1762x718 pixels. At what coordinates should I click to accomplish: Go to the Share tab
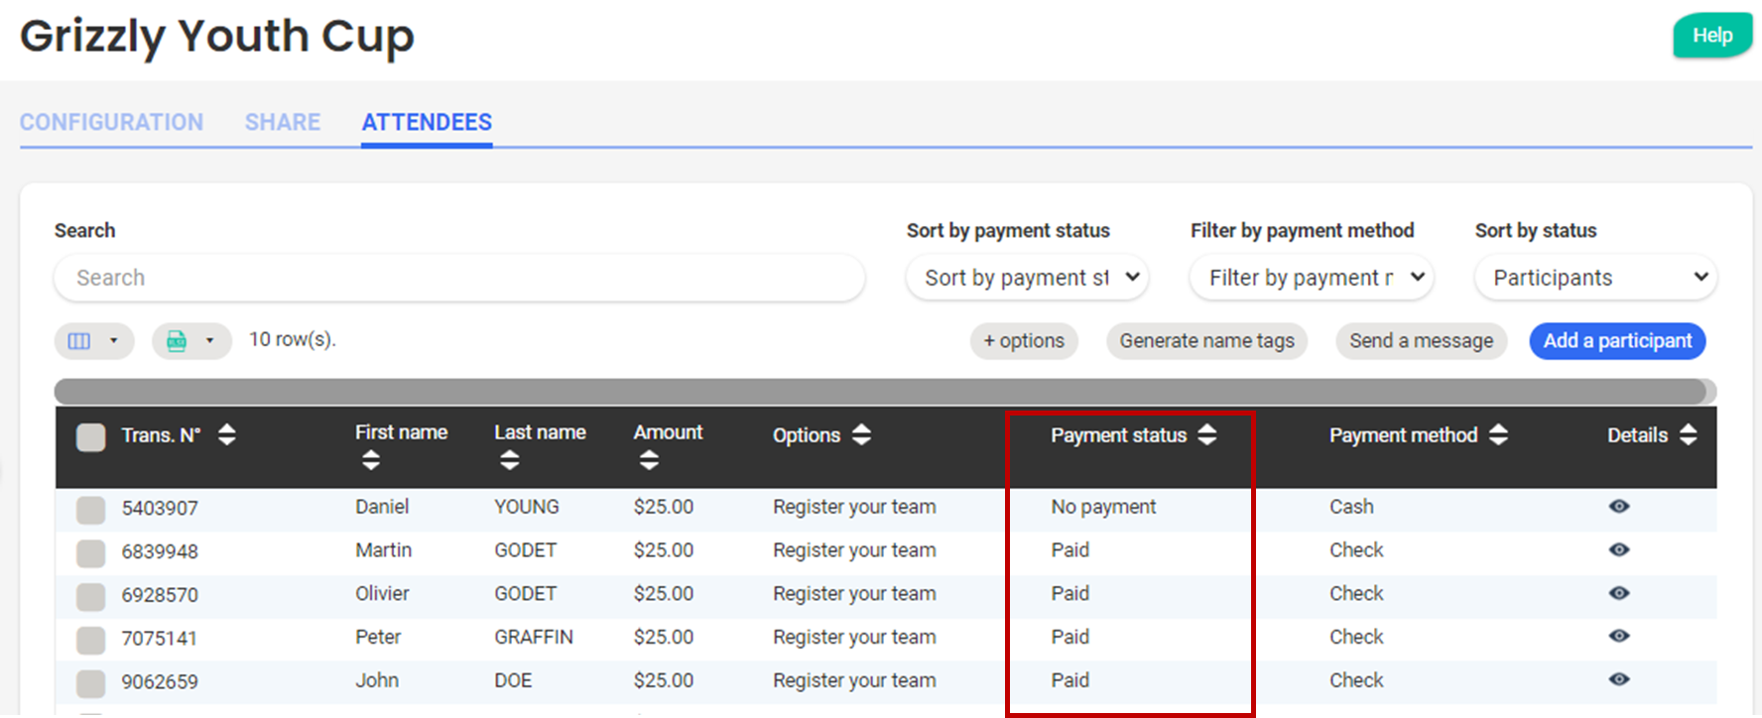pos(283,123)
